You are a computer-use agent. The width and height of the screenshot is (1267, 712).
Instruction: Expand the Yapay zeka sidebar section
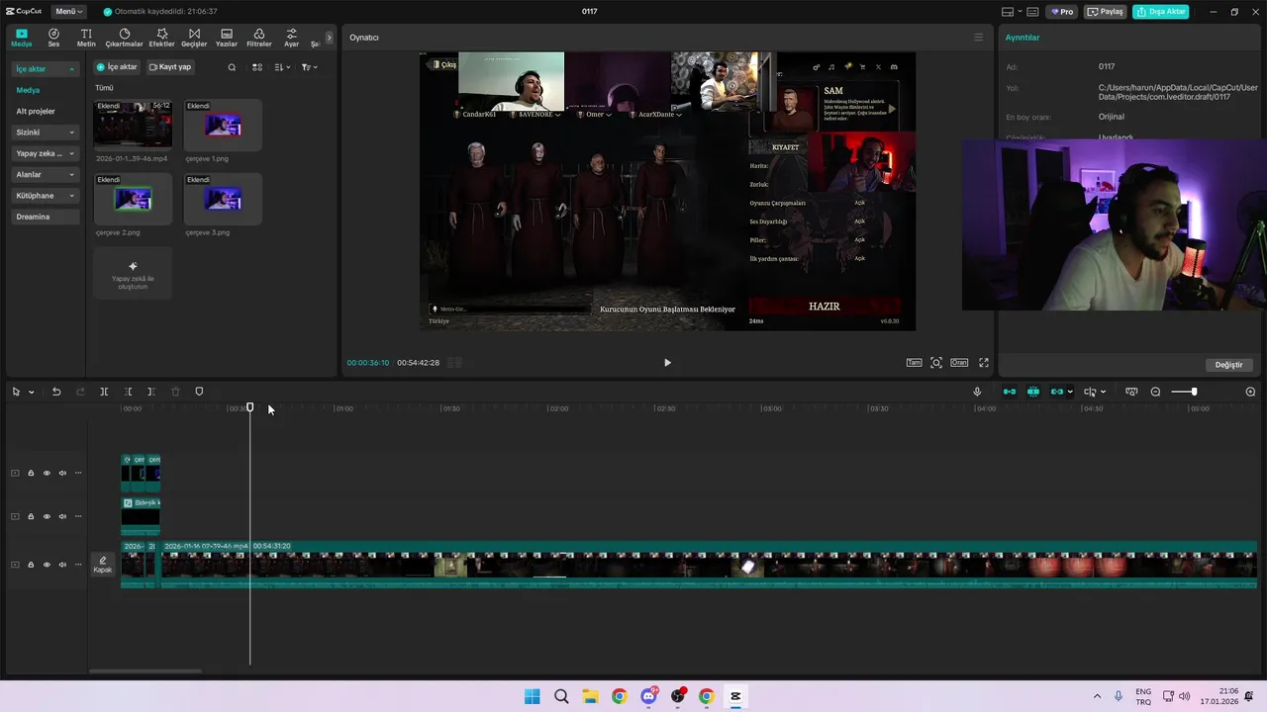point(45,153)
